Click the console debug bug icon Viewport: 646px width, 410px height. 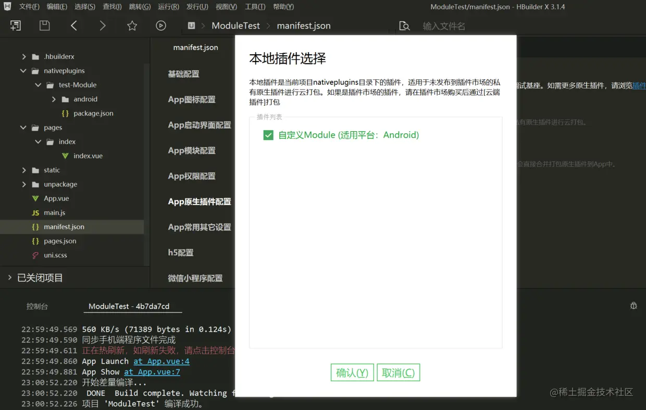tap(633, 306)
